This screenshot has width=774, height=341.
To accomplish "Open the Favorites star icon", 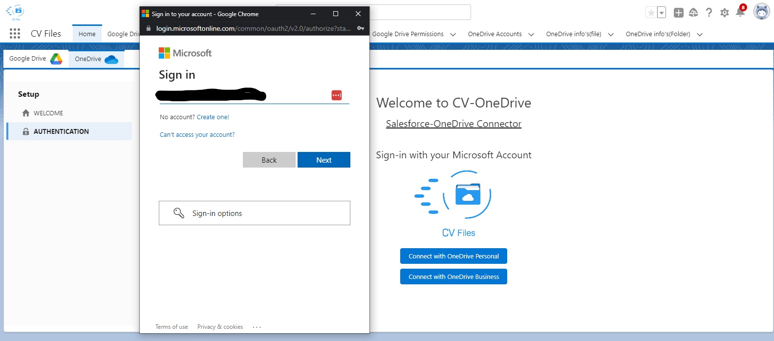I will [651, 13].
